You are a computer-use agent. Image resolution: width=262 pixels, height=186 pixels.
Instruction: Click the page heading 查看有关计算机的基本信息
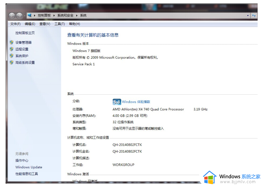tap(93, 35)
